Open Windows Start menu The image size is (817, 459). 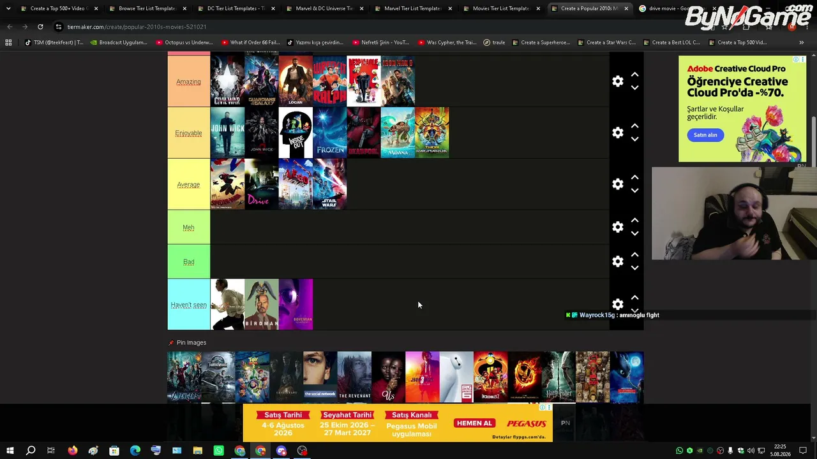(10, 451)
